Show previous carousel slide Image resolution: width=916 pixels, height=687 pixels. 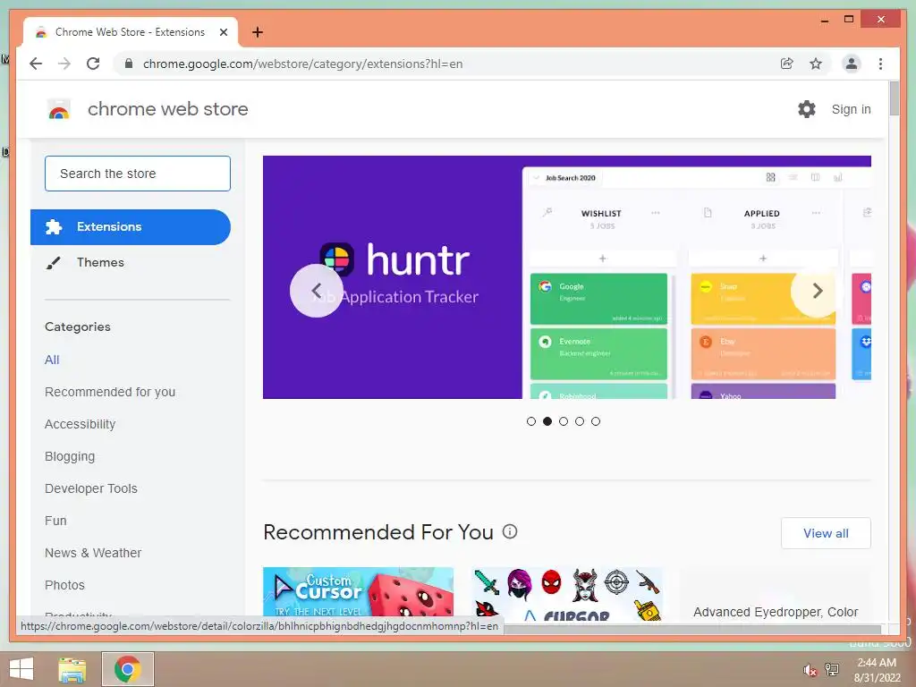(316, 291)
